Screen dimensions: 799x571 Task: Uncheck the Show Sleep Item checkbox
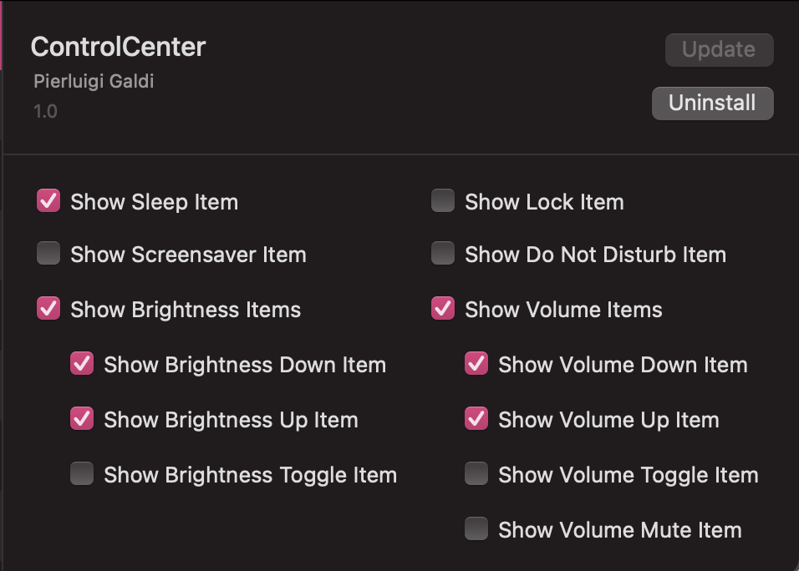point(48,201)
